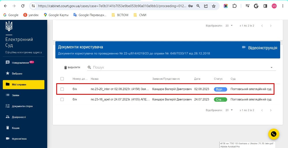The width and height of the screenshot is (288, 148).
Task: Click upper pagination previous page arrow
Action: pyautogui.click(x=262, y=26)
